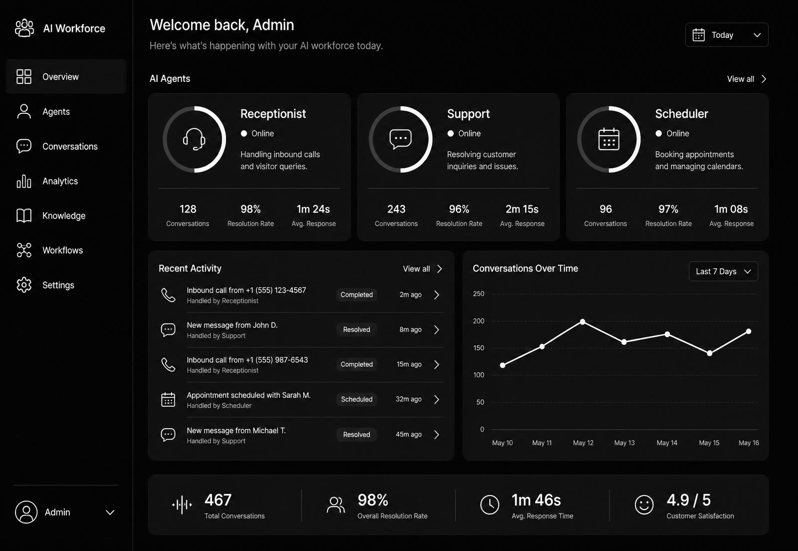
Task: Click the 467 Total Conversations value
Action: [218, 500]
